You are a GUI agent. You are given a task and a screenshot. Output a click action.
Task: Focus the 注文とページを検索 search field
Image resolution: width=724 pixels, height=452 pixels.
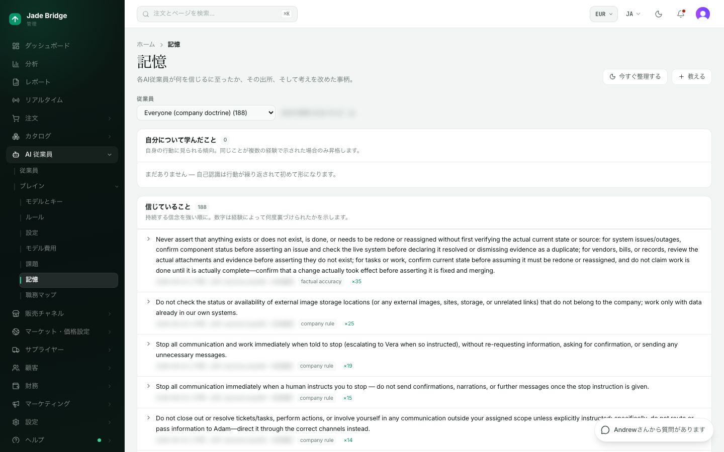[x=217, y=14]
